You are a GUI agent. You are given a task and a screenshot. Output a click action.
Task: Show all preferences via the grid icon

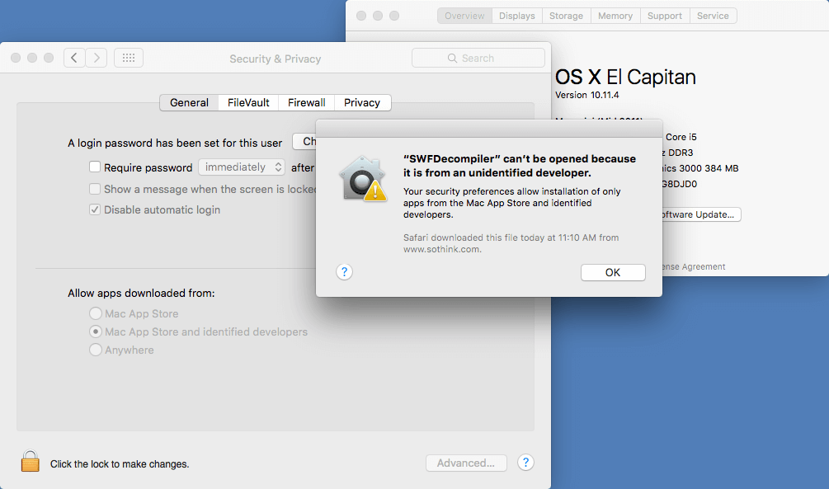click(129, 58)
